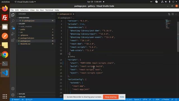Click the LF end-of-line indicator
This screenshot has height=101, width=179.
(150, 100)
